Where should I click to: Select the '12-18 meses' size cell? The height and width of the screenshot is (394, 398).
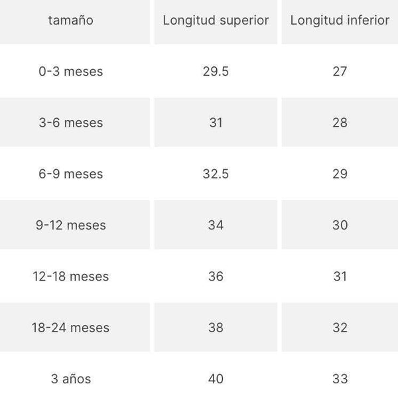point(71,276)
